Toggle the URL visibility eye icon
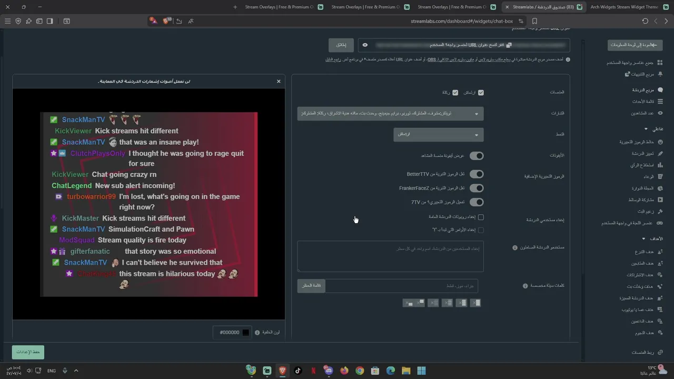Viewport: 674px width, 379px height. [x=365, y=45]
